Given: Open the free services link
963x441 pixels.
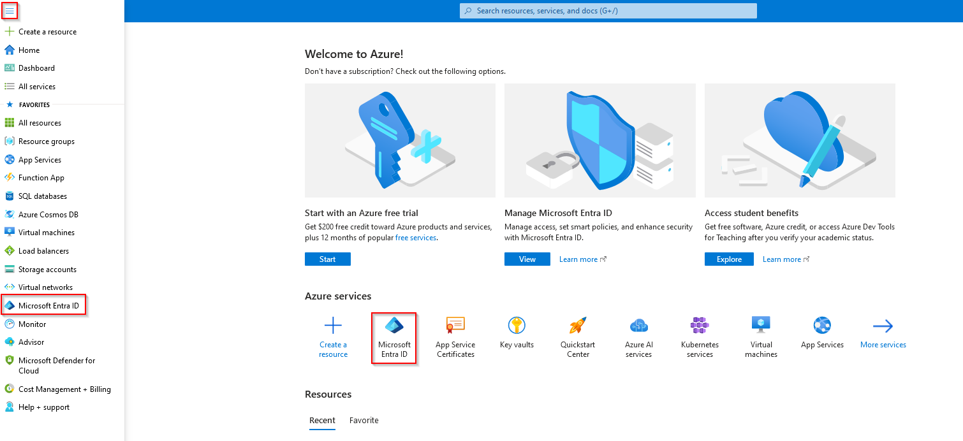Looking at the screenshot, I should pos(416,238).
